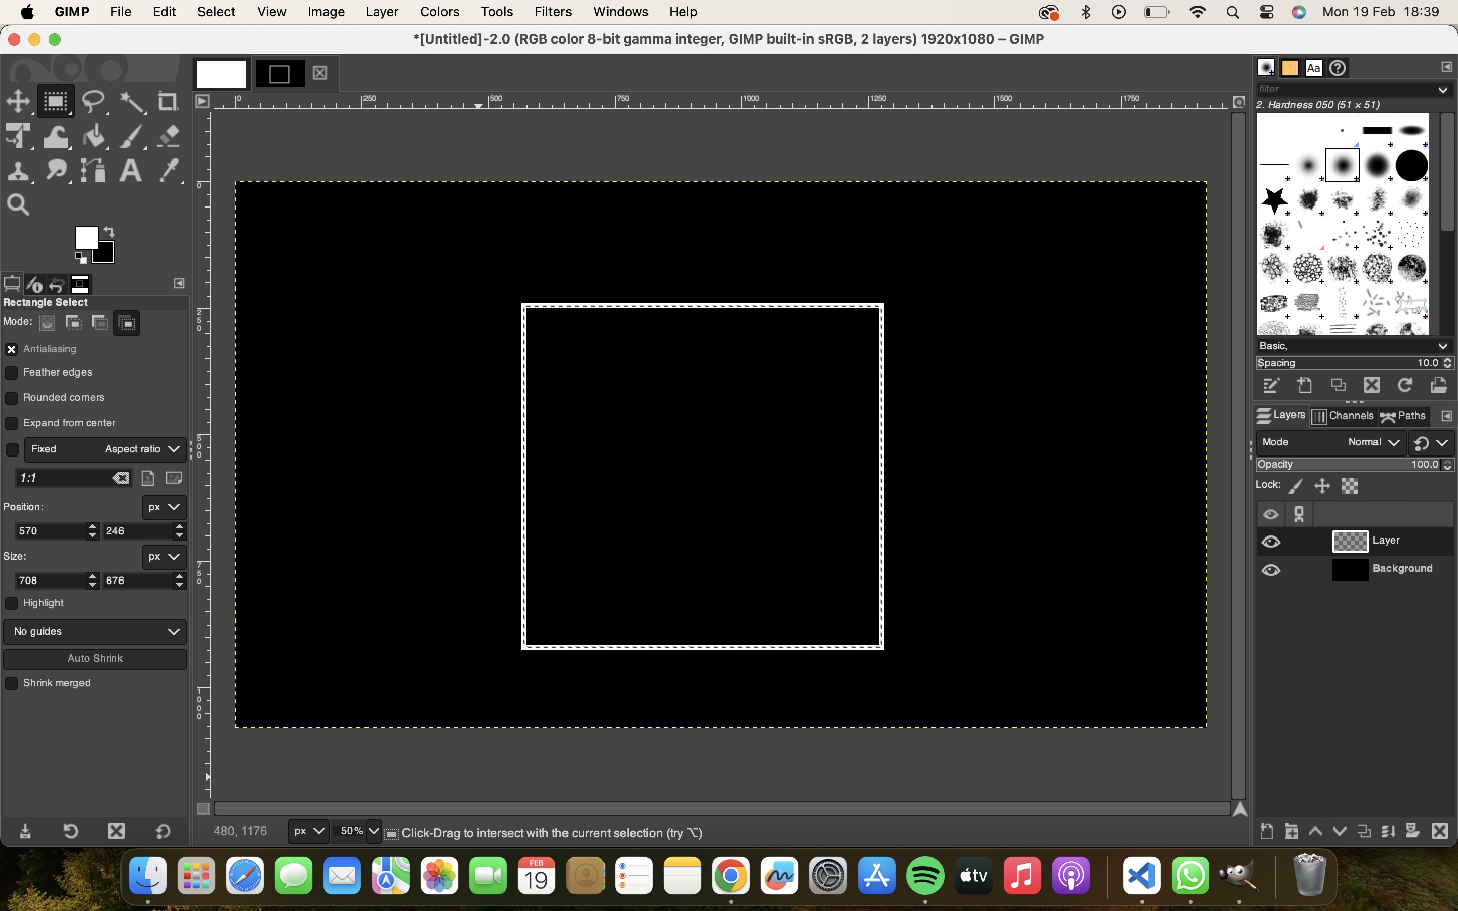This screenshot has width=1458, height=911.
Task: Select the Move tool
Action: click(18, 101)
